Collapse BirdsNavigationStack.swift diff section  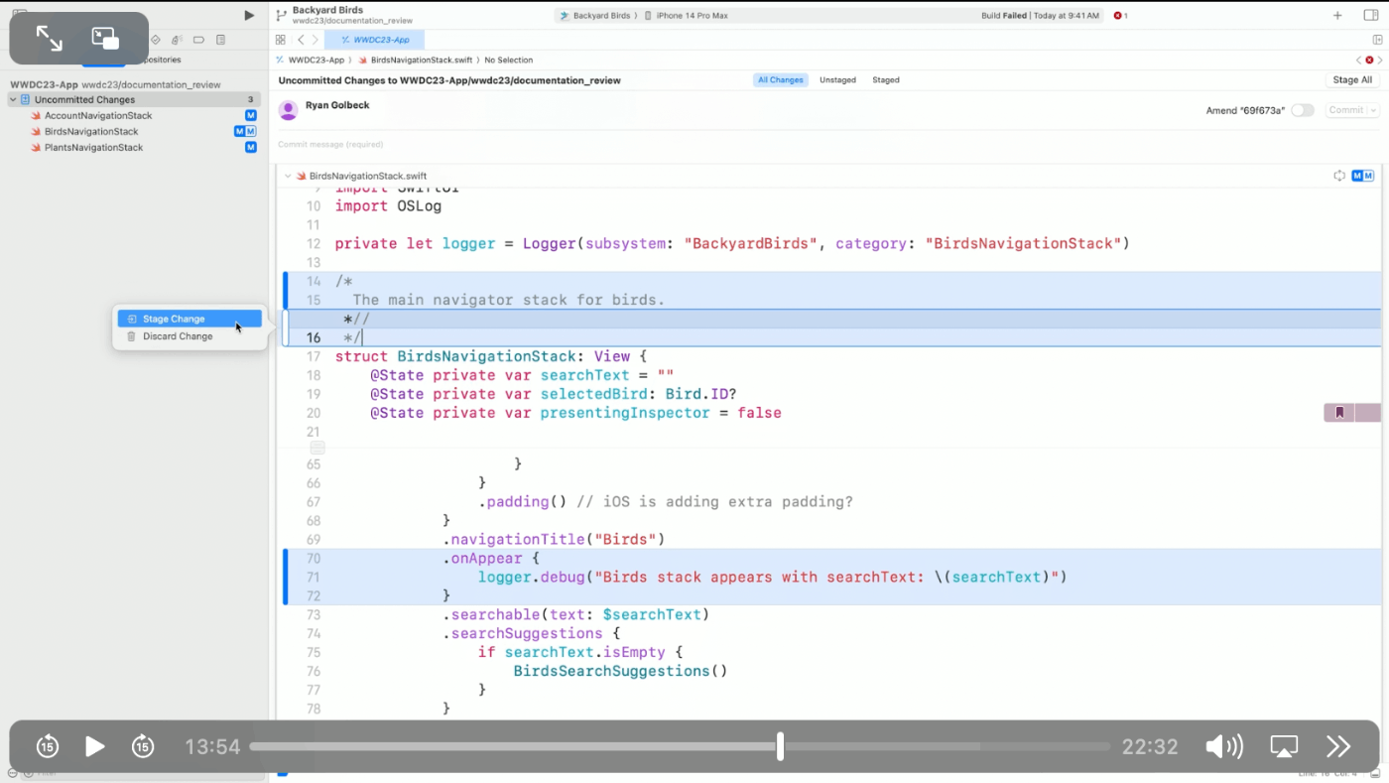pyautogui.click(x=288, y=176)
